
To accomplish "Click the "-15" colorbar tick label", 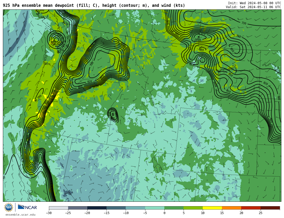I will tap(106, 213).
